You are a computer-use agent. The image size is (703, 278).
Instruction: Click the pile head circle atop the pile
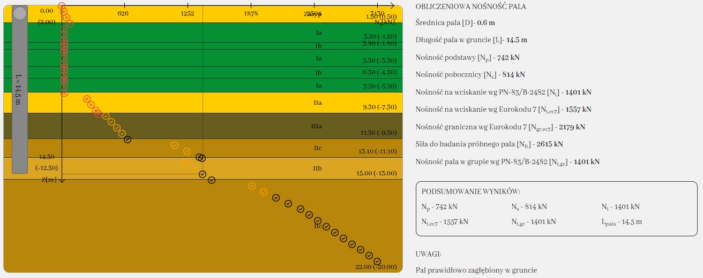(20, 14)
